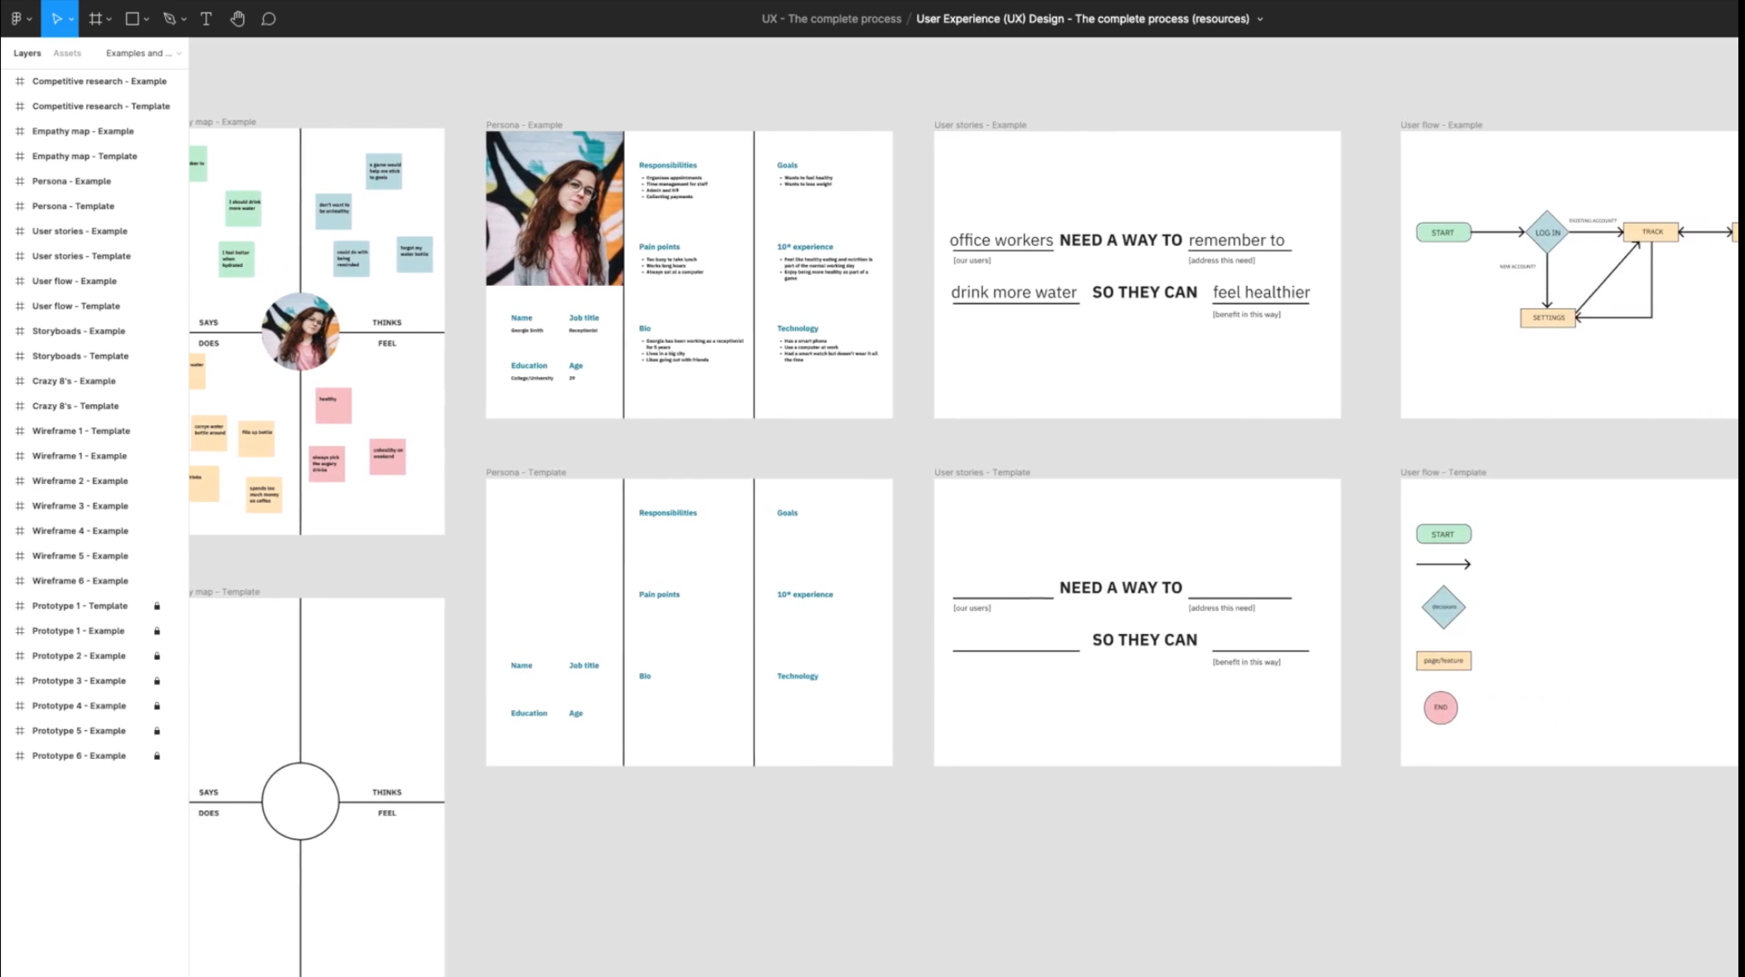1745x977 pixels.
Task: Click the green START node in User flow Example
Action: click(1443, 232)
